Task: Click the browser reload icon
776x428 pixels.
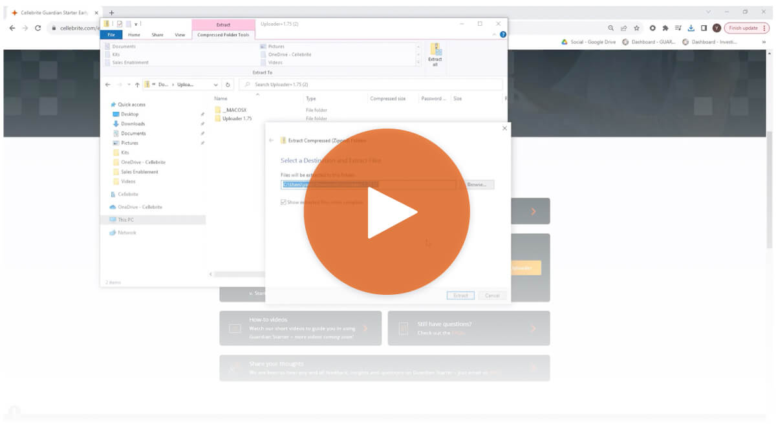Action: pos(38,28)
